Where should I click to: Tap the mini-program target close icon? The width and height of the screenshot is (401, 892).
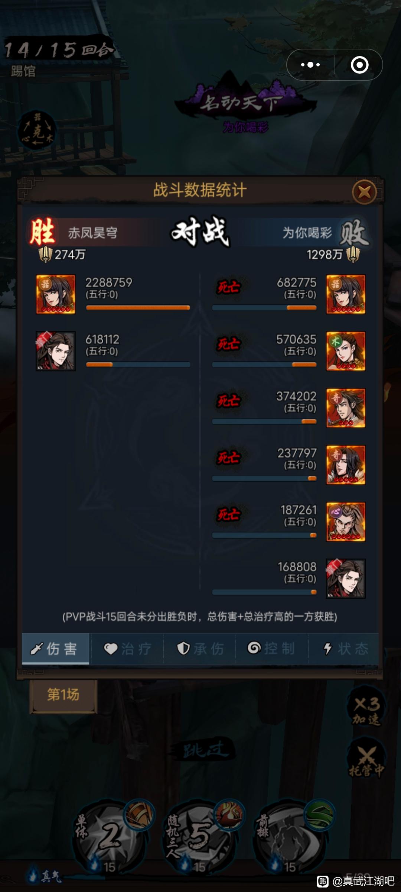point(359,65)
